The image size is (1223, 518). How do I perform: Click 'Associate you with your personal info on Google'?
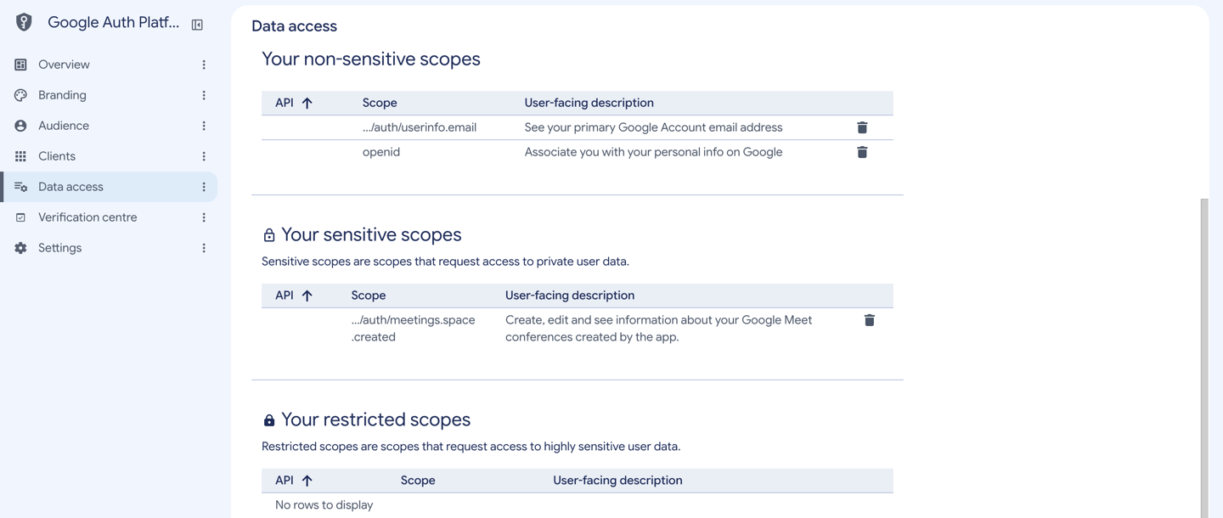tap(654, 152)
